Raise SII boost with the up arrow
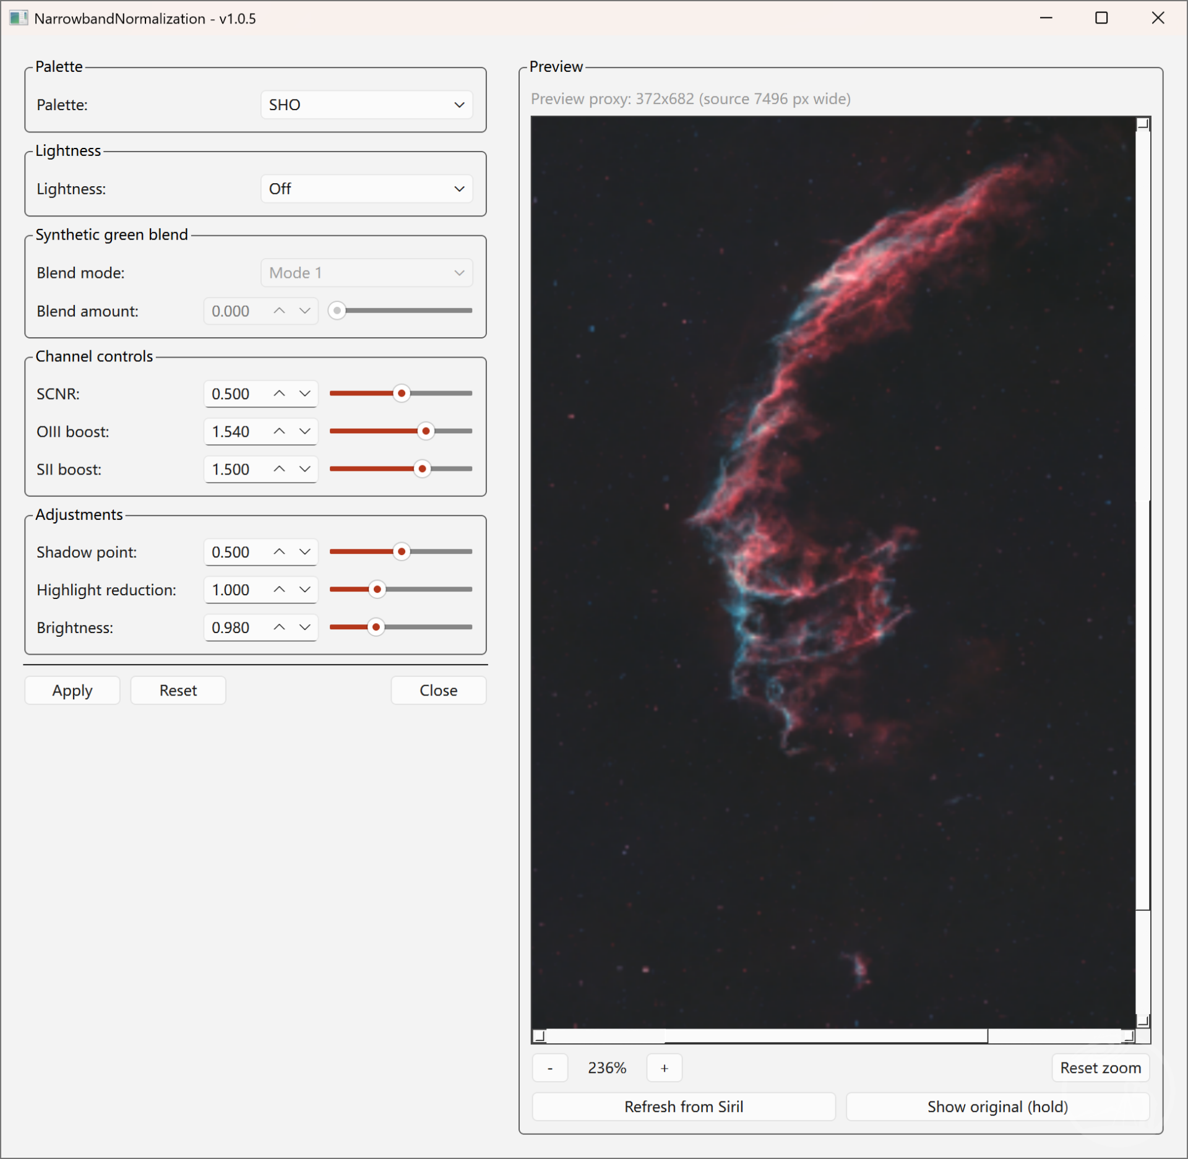 [x=280, y=469]
